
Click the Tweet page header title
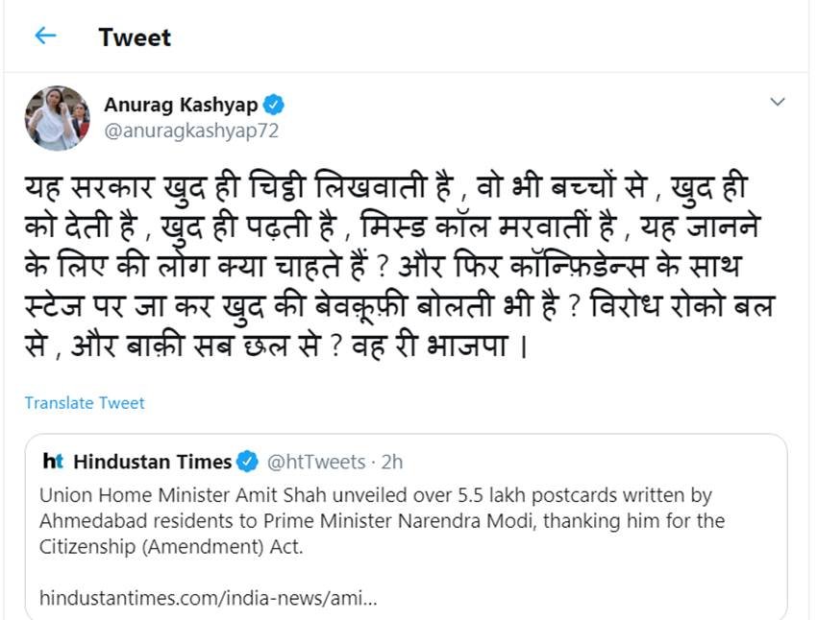134,37
